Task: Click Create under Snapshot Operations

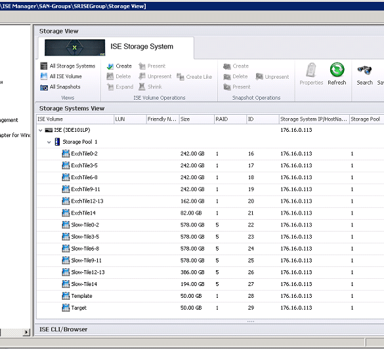Action: click(236, 66)
